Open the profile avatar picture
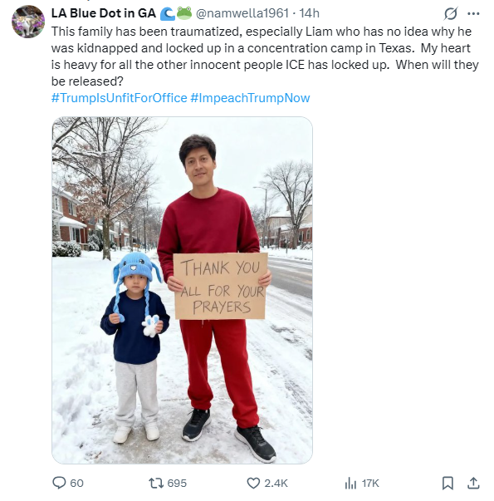Image resolution: width=494 pixels, height=501 pixels. 28,22
